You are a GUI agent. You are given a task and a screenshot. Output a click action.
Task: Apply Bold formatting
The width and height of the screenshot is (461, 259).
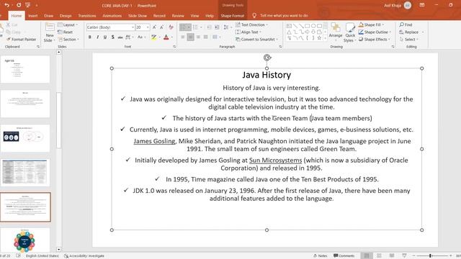point(89,37)
